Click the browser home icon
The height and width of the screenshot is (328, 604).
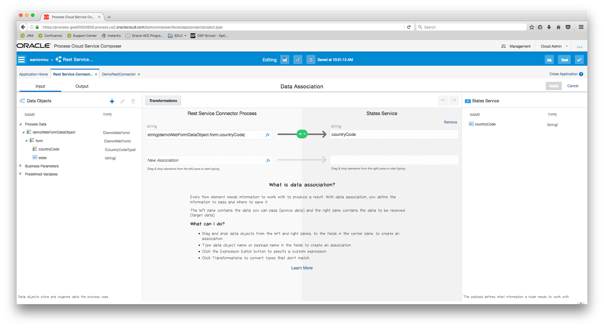(558, 27)
